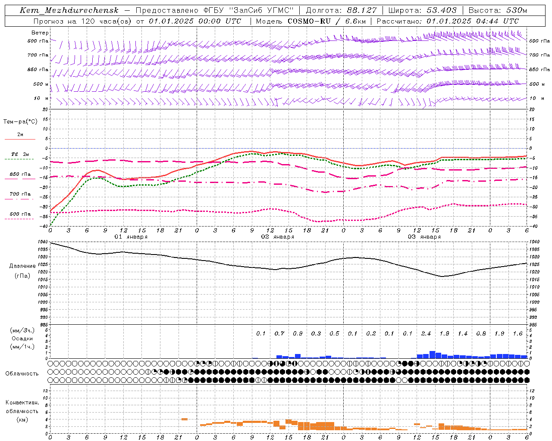552x441 pixels.
Task: Click the 1.6 precipitation value
Action: click(517, 333)
